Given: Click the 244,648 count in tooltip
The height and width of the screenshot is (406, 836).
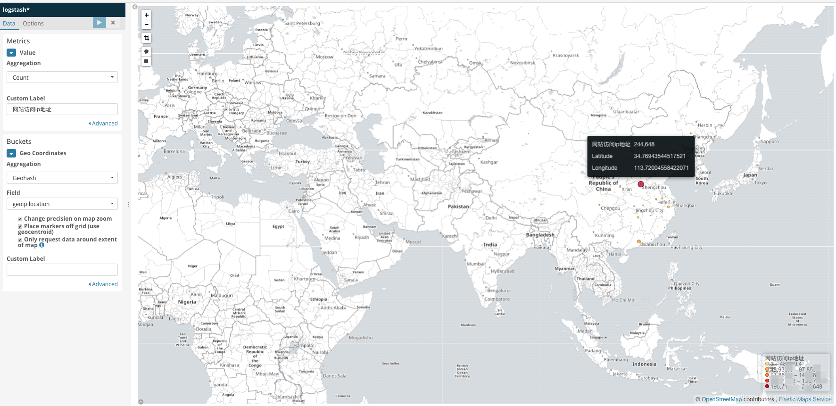Looking at the screenshot, I should 644,144.
